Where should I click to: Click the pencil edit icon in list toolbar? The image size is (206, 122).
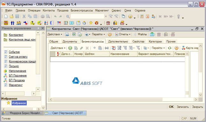click(x=81, y=48)
